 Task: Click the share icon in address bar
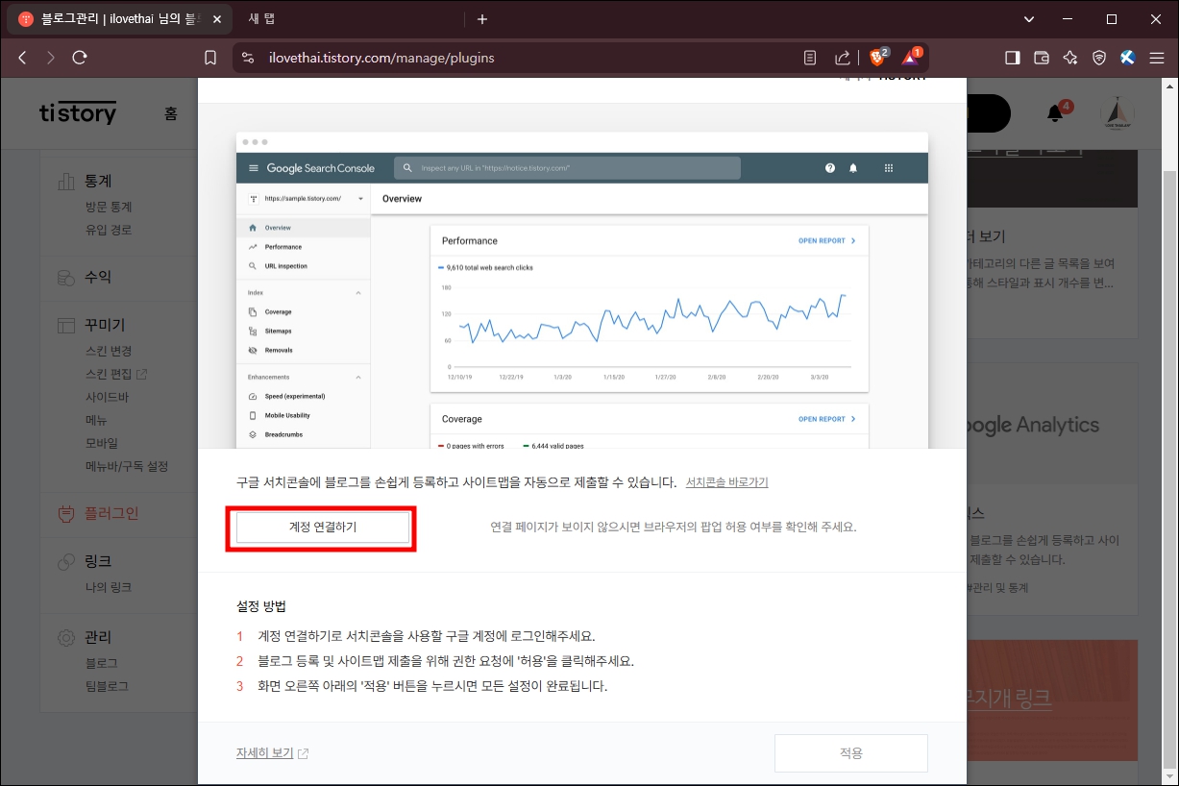click(842, 58)
